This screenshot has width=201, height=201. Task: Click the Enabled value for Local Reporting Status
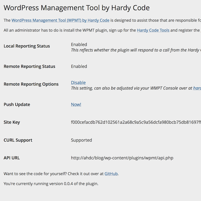click(x=79, y=45)
